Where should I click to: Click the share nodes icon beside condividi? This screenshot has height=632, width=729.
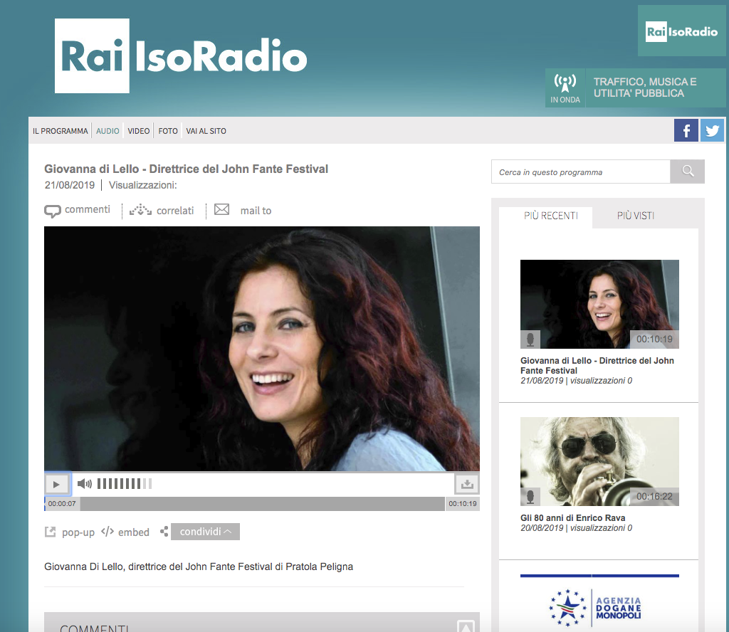pyautogui.click(x=164, y=531)
